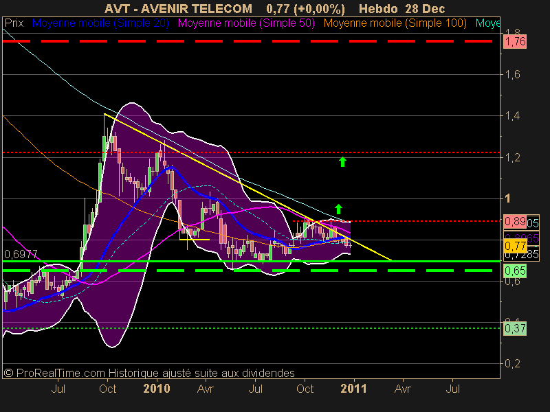Click the Oct axis label preceding 2011

(x=305, y=389)
